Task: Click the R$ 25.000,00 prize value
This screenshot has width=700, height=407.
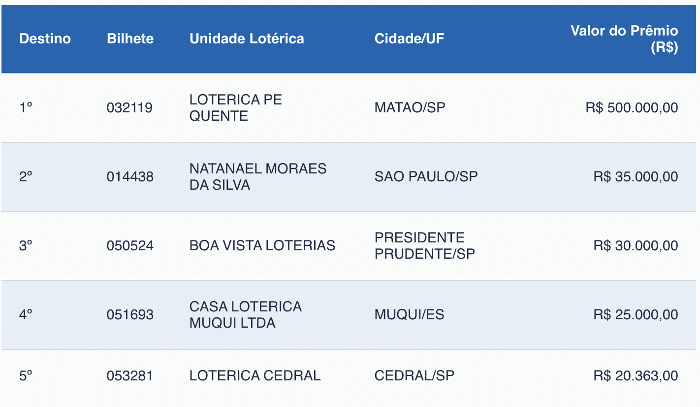Action: tap(636, 315)
